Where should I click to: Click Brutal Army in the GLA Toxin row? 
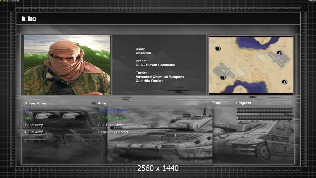34,125
